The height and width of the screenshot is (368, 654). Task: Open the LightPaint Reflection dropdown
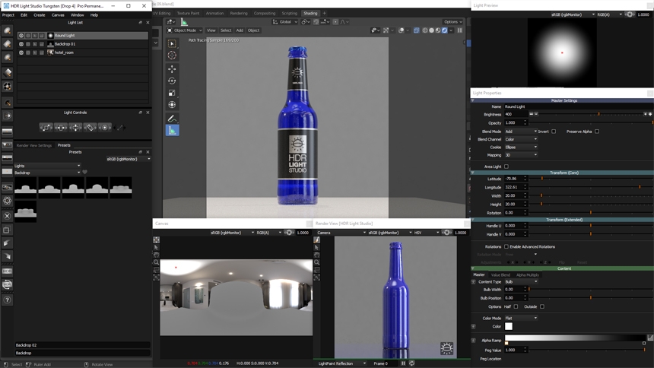[342, 363]
